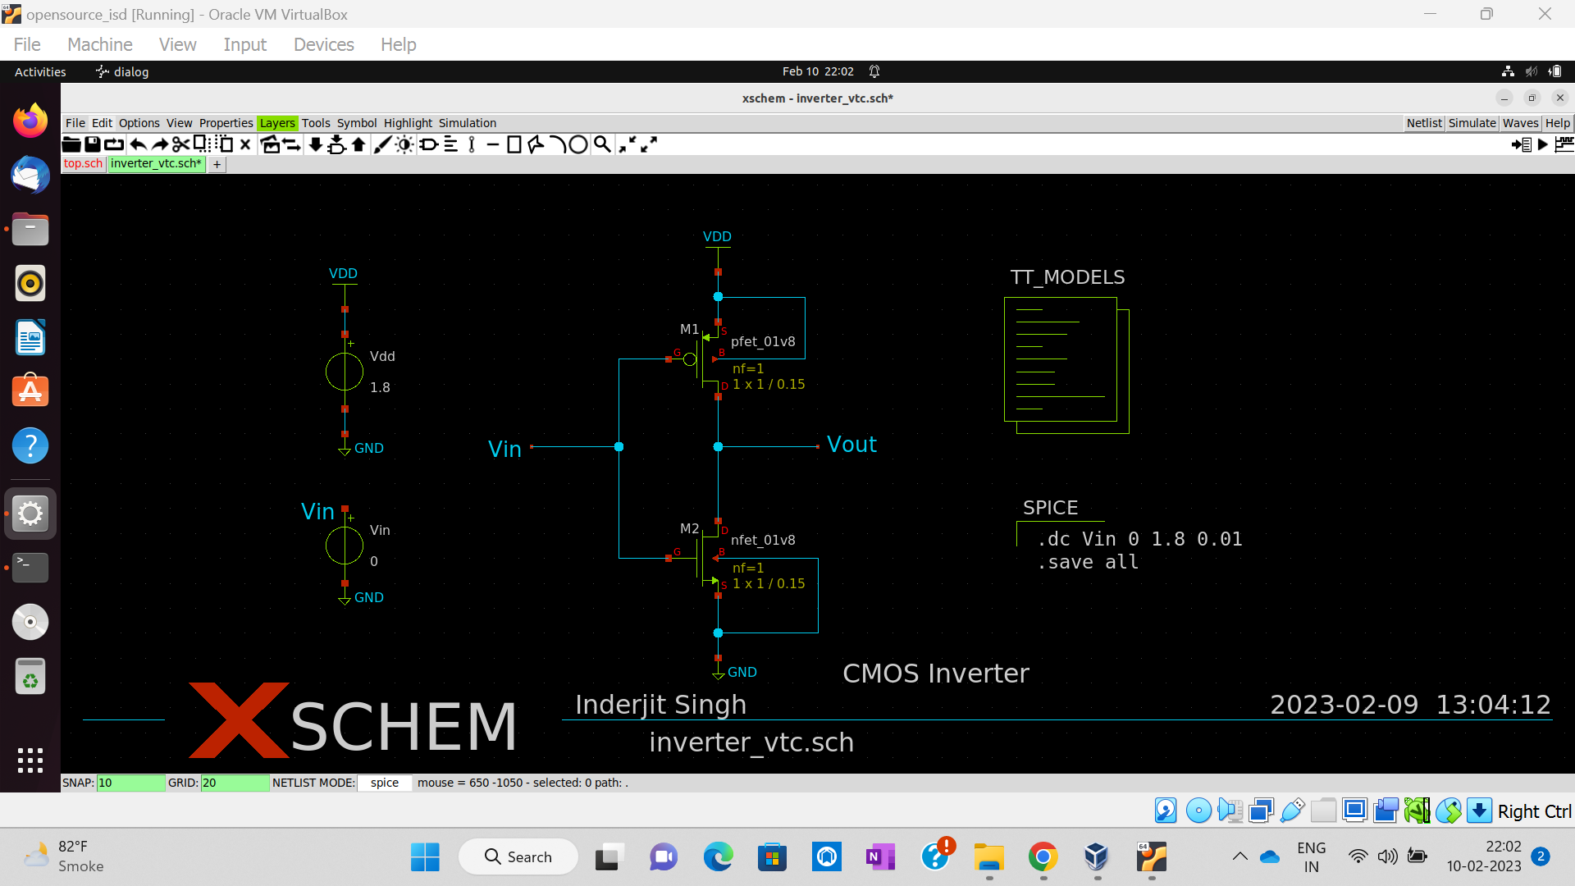Select the draw rectangle tool
This screenshot has height=886, width=1575.
[x=514, y=145]
